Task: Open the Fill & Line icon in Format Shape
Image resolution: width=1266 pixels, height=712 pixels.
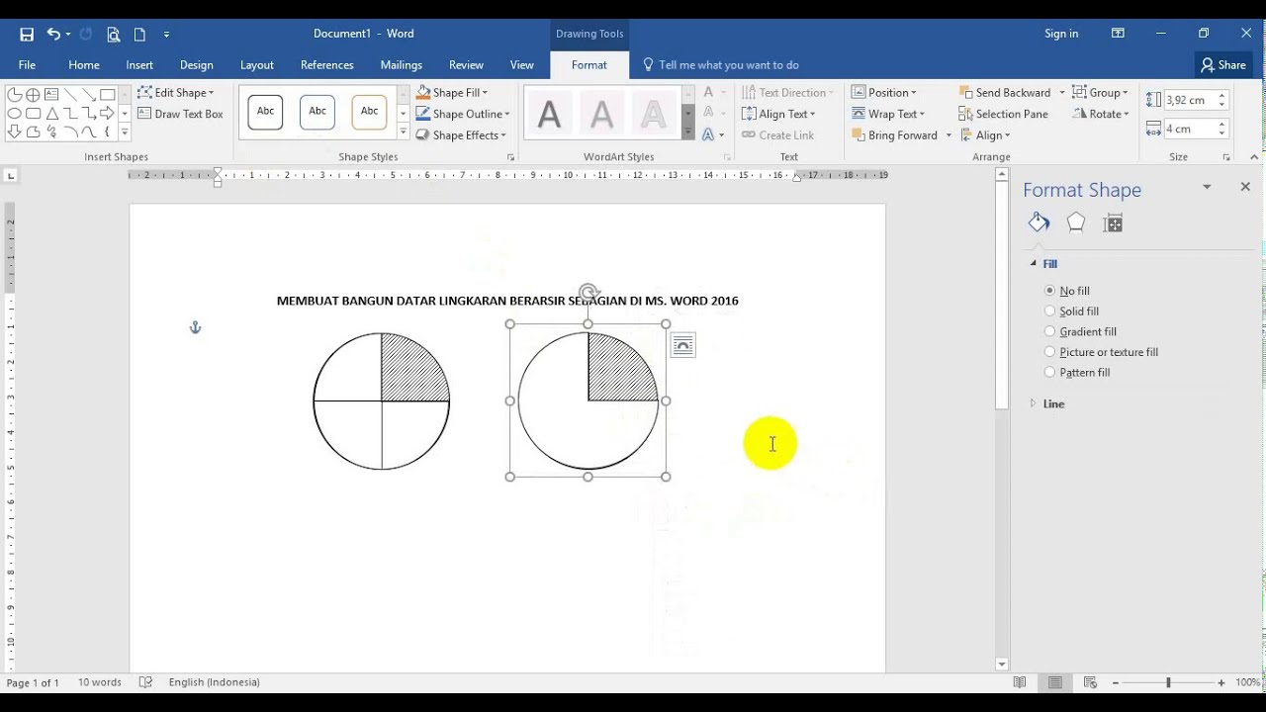Action: click(x=1039, y=222)
